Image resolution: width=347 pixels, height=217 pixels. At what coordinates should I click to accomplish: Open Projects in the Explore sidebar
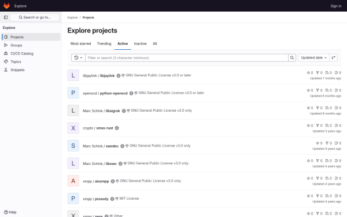point(31,37)
